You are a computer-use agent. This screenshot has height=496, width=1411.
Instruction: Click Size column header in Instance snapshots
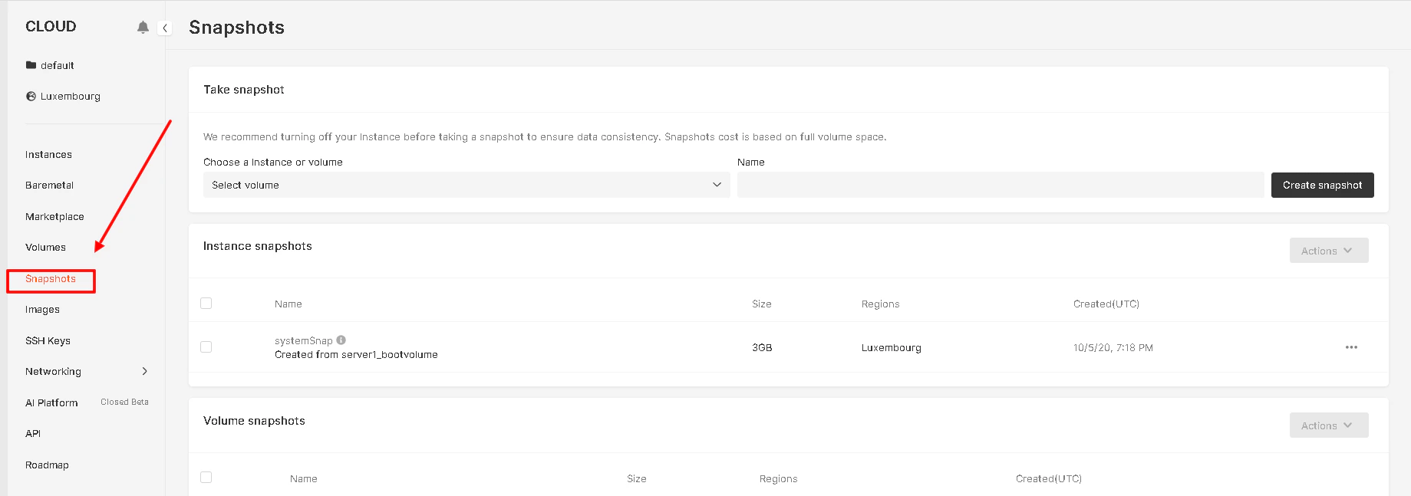762,304
